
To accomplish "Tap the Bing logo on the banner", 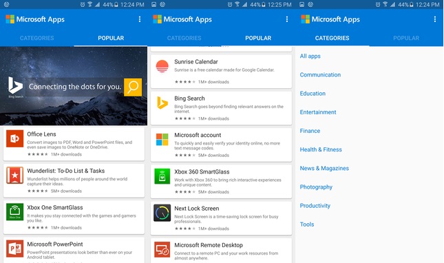I will coord(15,85).
